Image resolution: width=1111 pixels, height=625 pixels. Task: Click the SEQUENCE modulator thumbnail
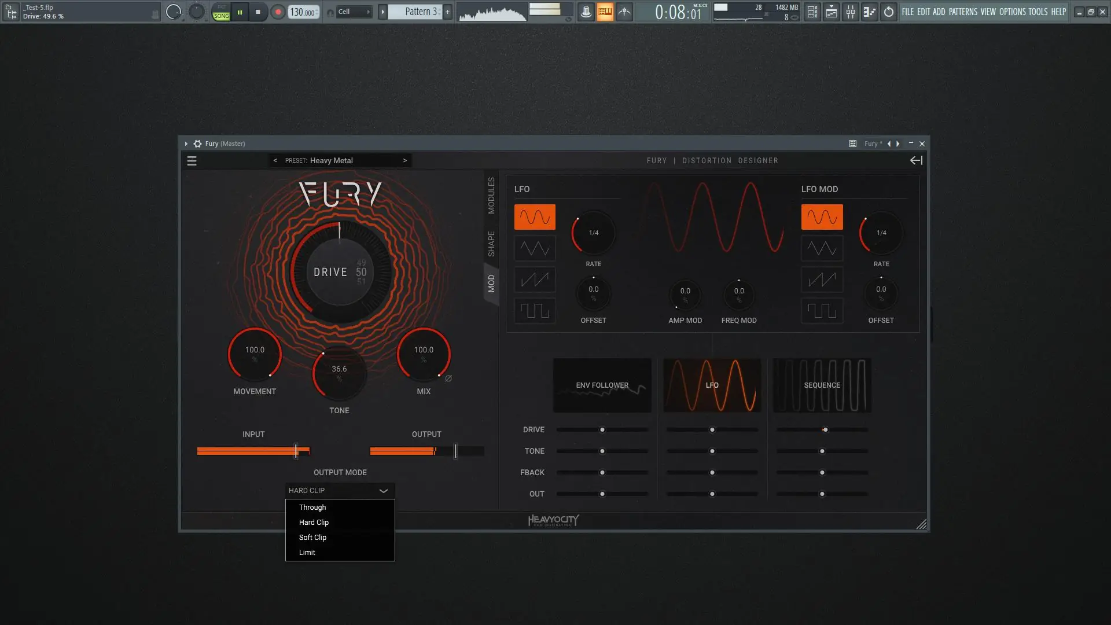[x=822, y=385]
